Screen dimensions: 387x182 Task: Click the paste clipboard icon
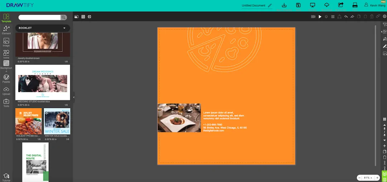[365, 17]
